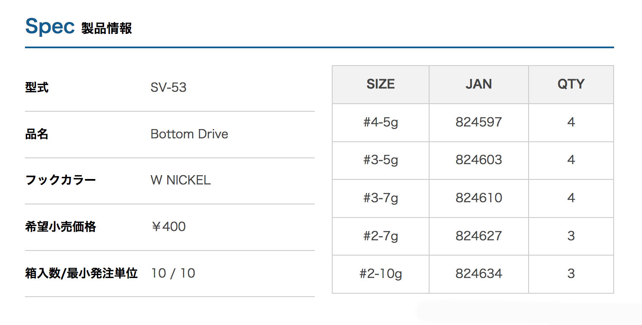Select the #4-5g size cell
Image resolution: width=642 pixels, height=325 pixels.
click(380, 122)
